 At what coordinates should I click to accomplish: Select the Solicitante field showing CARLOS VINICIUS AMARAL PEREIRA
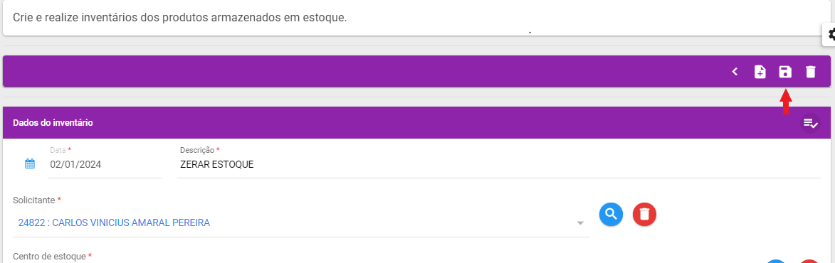tap(301, 222)
